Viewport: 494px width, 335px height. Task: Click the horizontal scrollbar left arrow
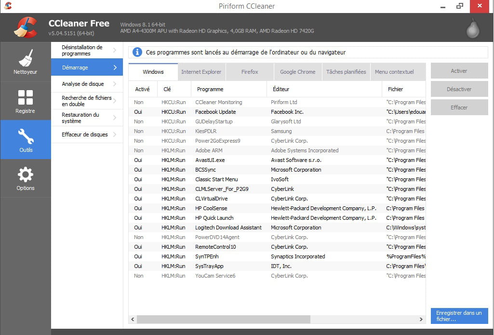[x=133, y=319]
